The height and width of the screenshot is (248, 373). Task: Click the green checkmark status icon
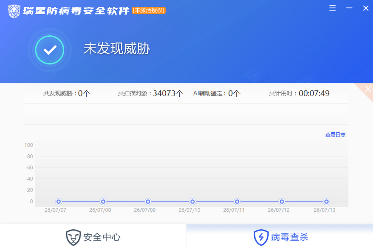click(x=50, y=50)
